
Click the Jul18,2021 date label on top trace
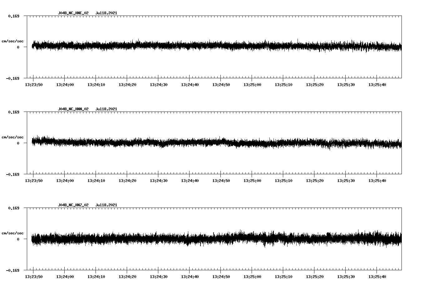[x=106, y=13]
